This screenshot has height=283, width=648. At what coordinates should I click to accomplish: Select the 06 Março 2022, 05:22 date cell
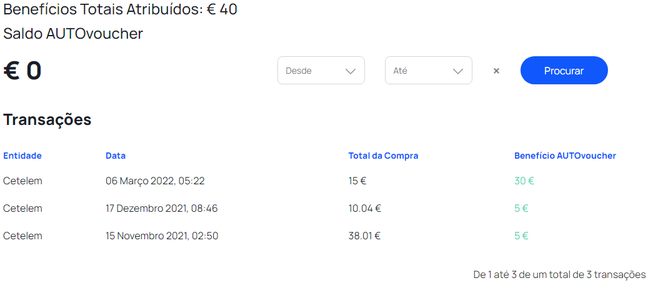tap(155, 181)
